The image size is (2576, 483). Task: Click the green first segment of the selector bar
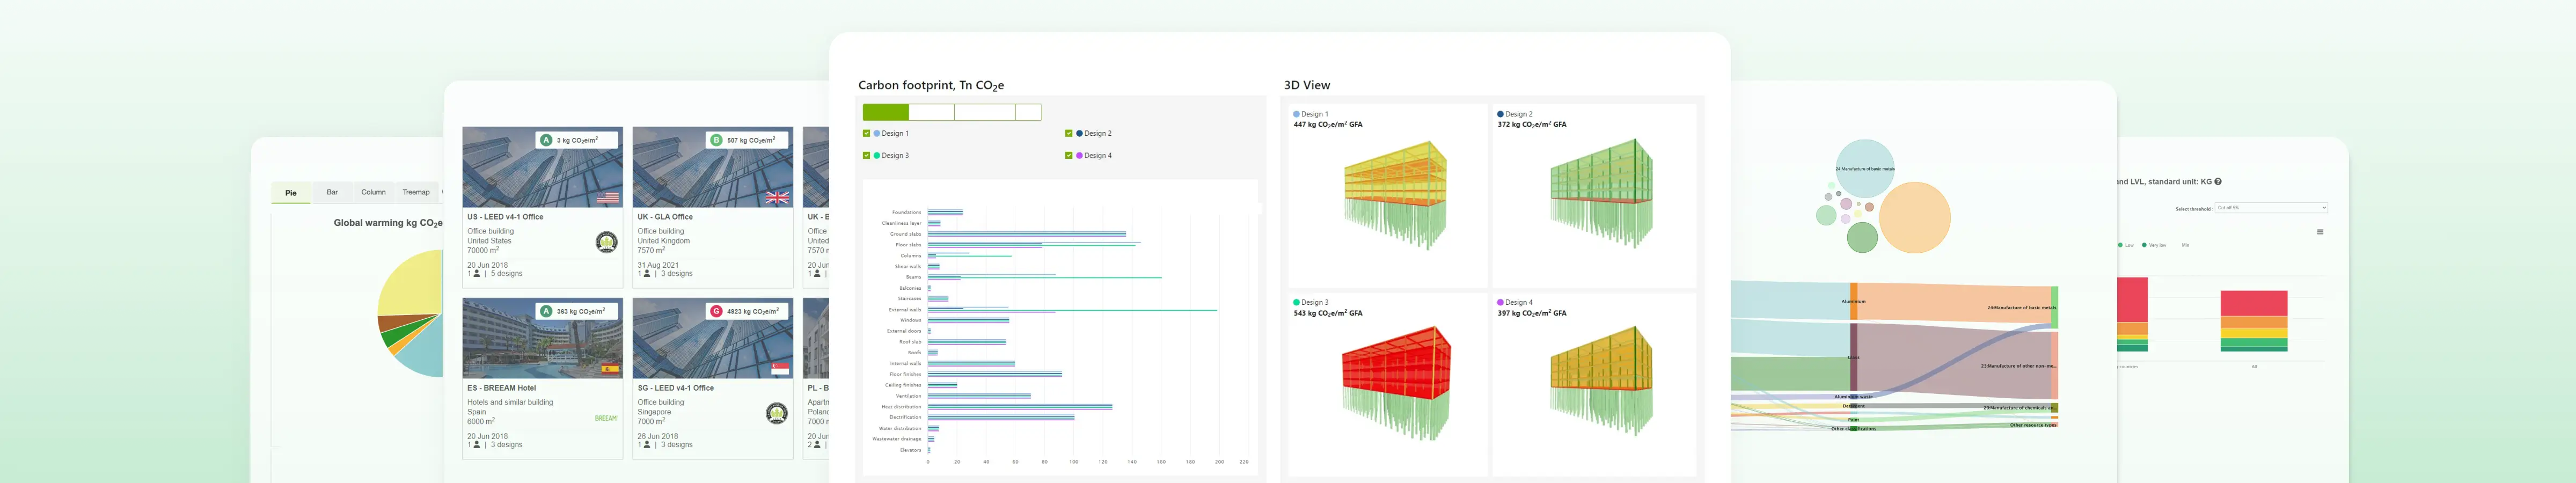[x=885, y=113]
